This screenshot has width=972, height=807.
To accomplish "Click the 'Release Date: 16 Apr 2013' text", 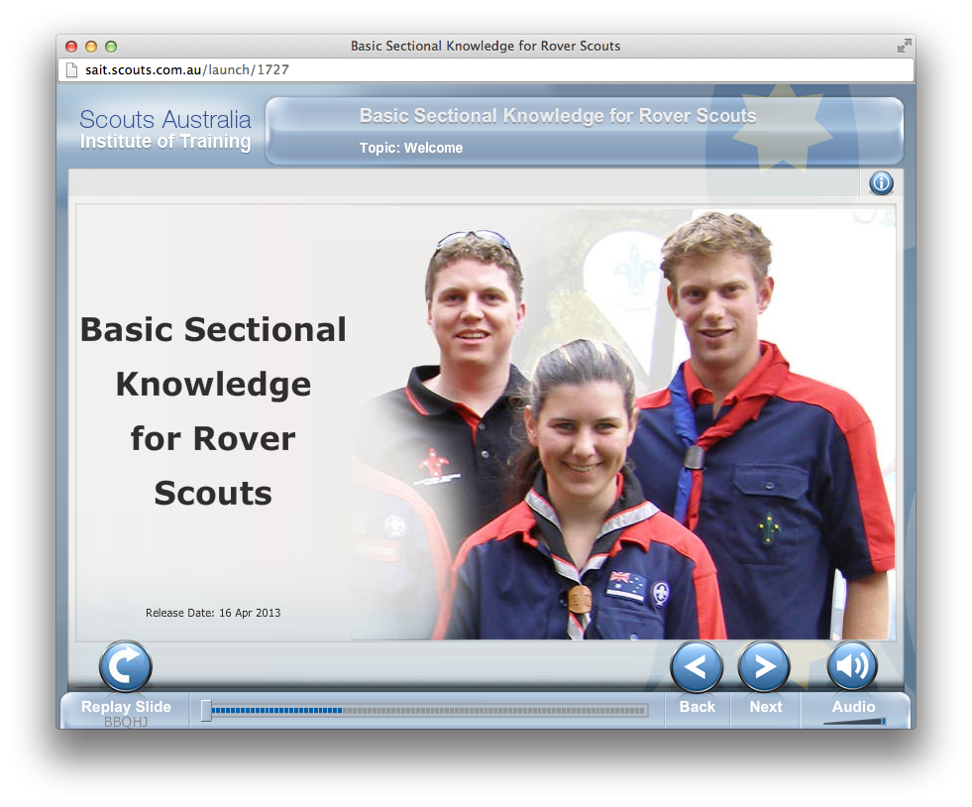I will [213, 613].
